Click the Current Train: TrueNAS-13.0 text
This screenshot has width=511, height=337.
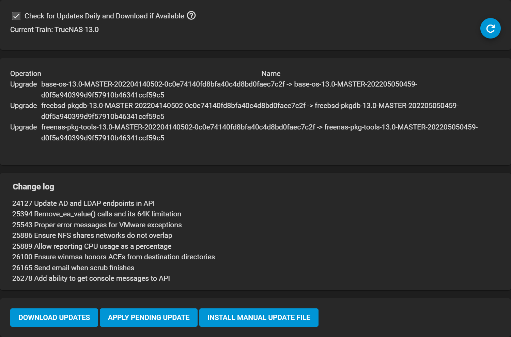[x=55, y=30]
